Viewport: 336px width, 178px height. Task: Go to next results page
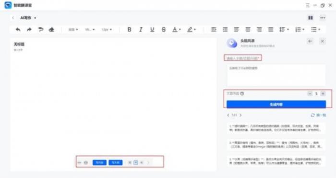click(x=240, y=115)
